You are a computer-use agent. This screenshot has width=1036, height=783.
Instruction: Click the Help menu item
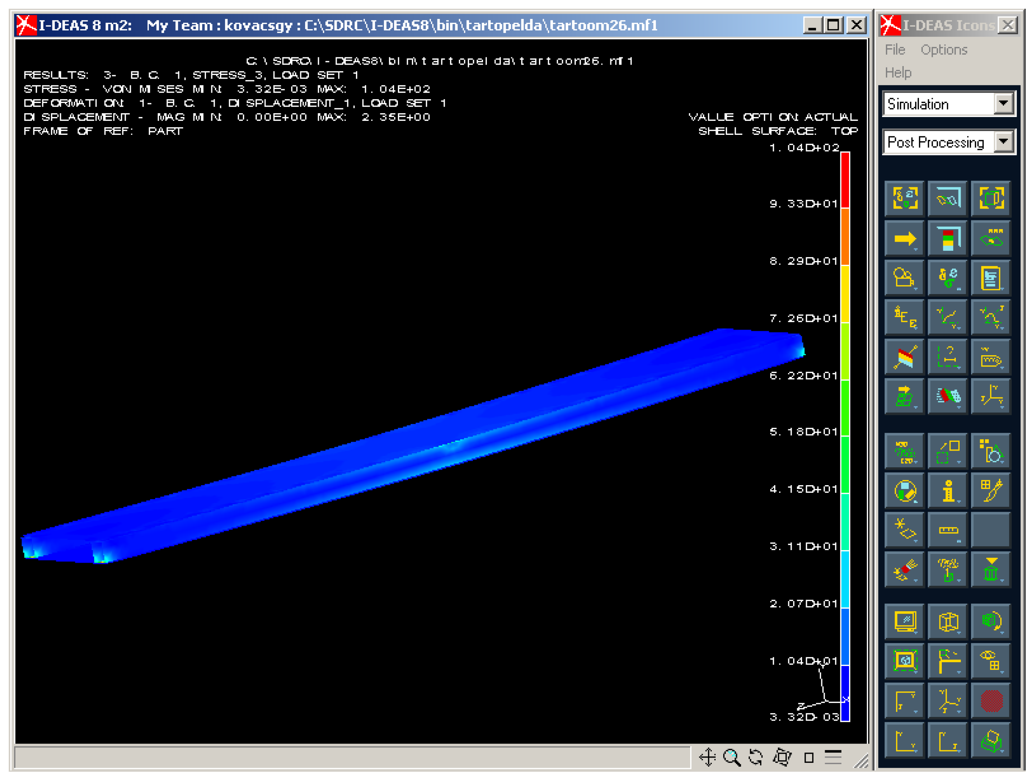point(898,73)
